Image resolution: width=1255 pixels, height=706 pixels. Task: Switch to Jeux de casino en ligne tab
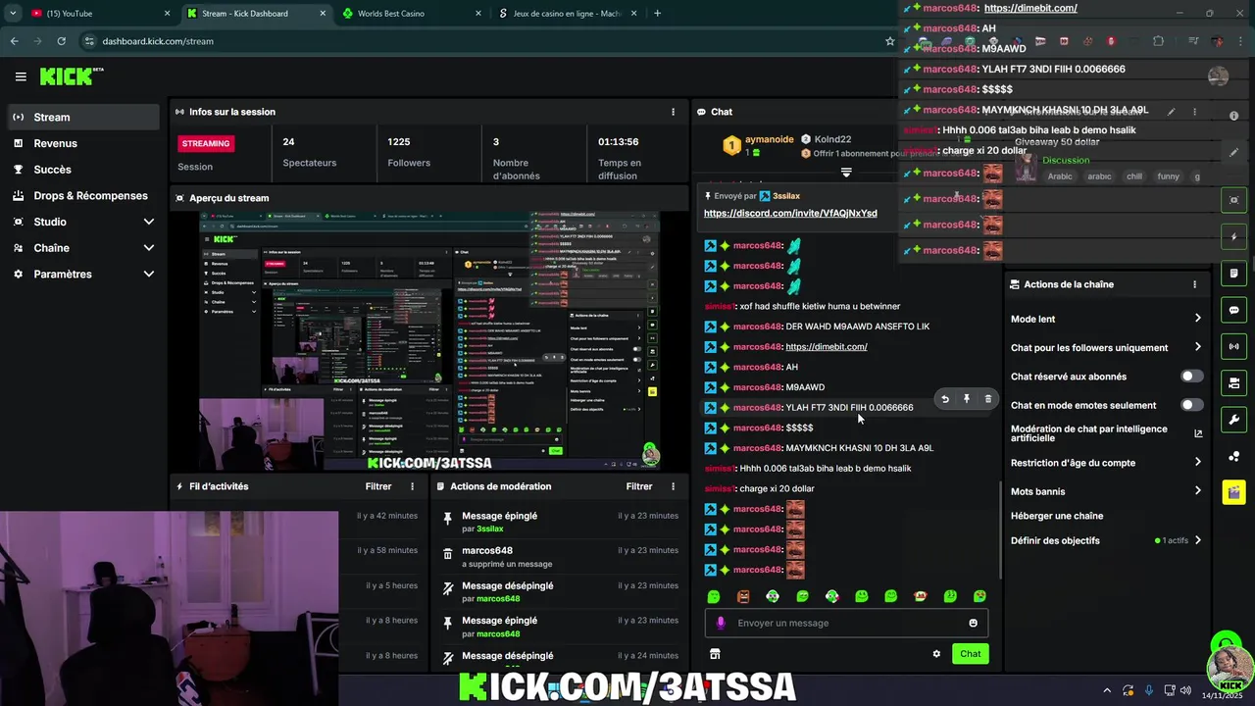pos(568,14)
